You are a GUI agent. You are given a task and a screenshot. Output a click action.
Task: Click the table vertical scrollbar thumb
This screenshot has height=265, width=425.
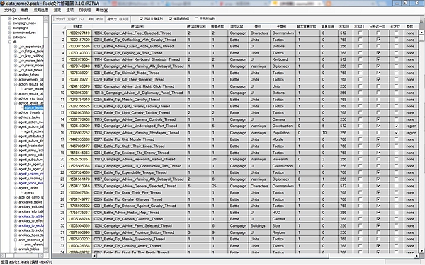pyautogui.click(x=421, y=38)
